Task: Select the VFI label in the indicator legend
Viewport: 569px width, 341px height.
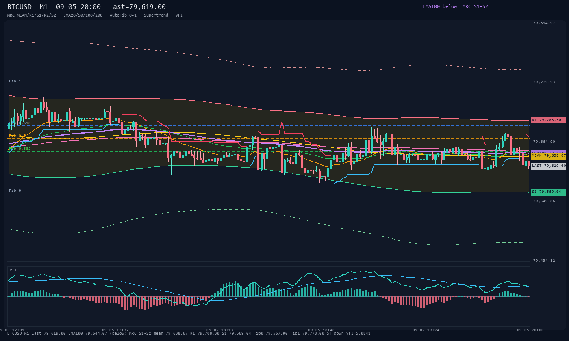Action: (x=179, y=15)
